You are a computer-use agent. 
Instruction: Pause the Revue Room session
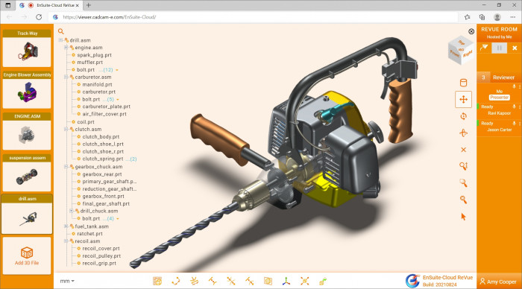[500, 48]
